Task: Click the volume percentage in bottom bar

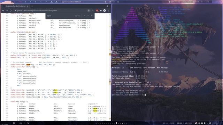Action: coord(189,123)
